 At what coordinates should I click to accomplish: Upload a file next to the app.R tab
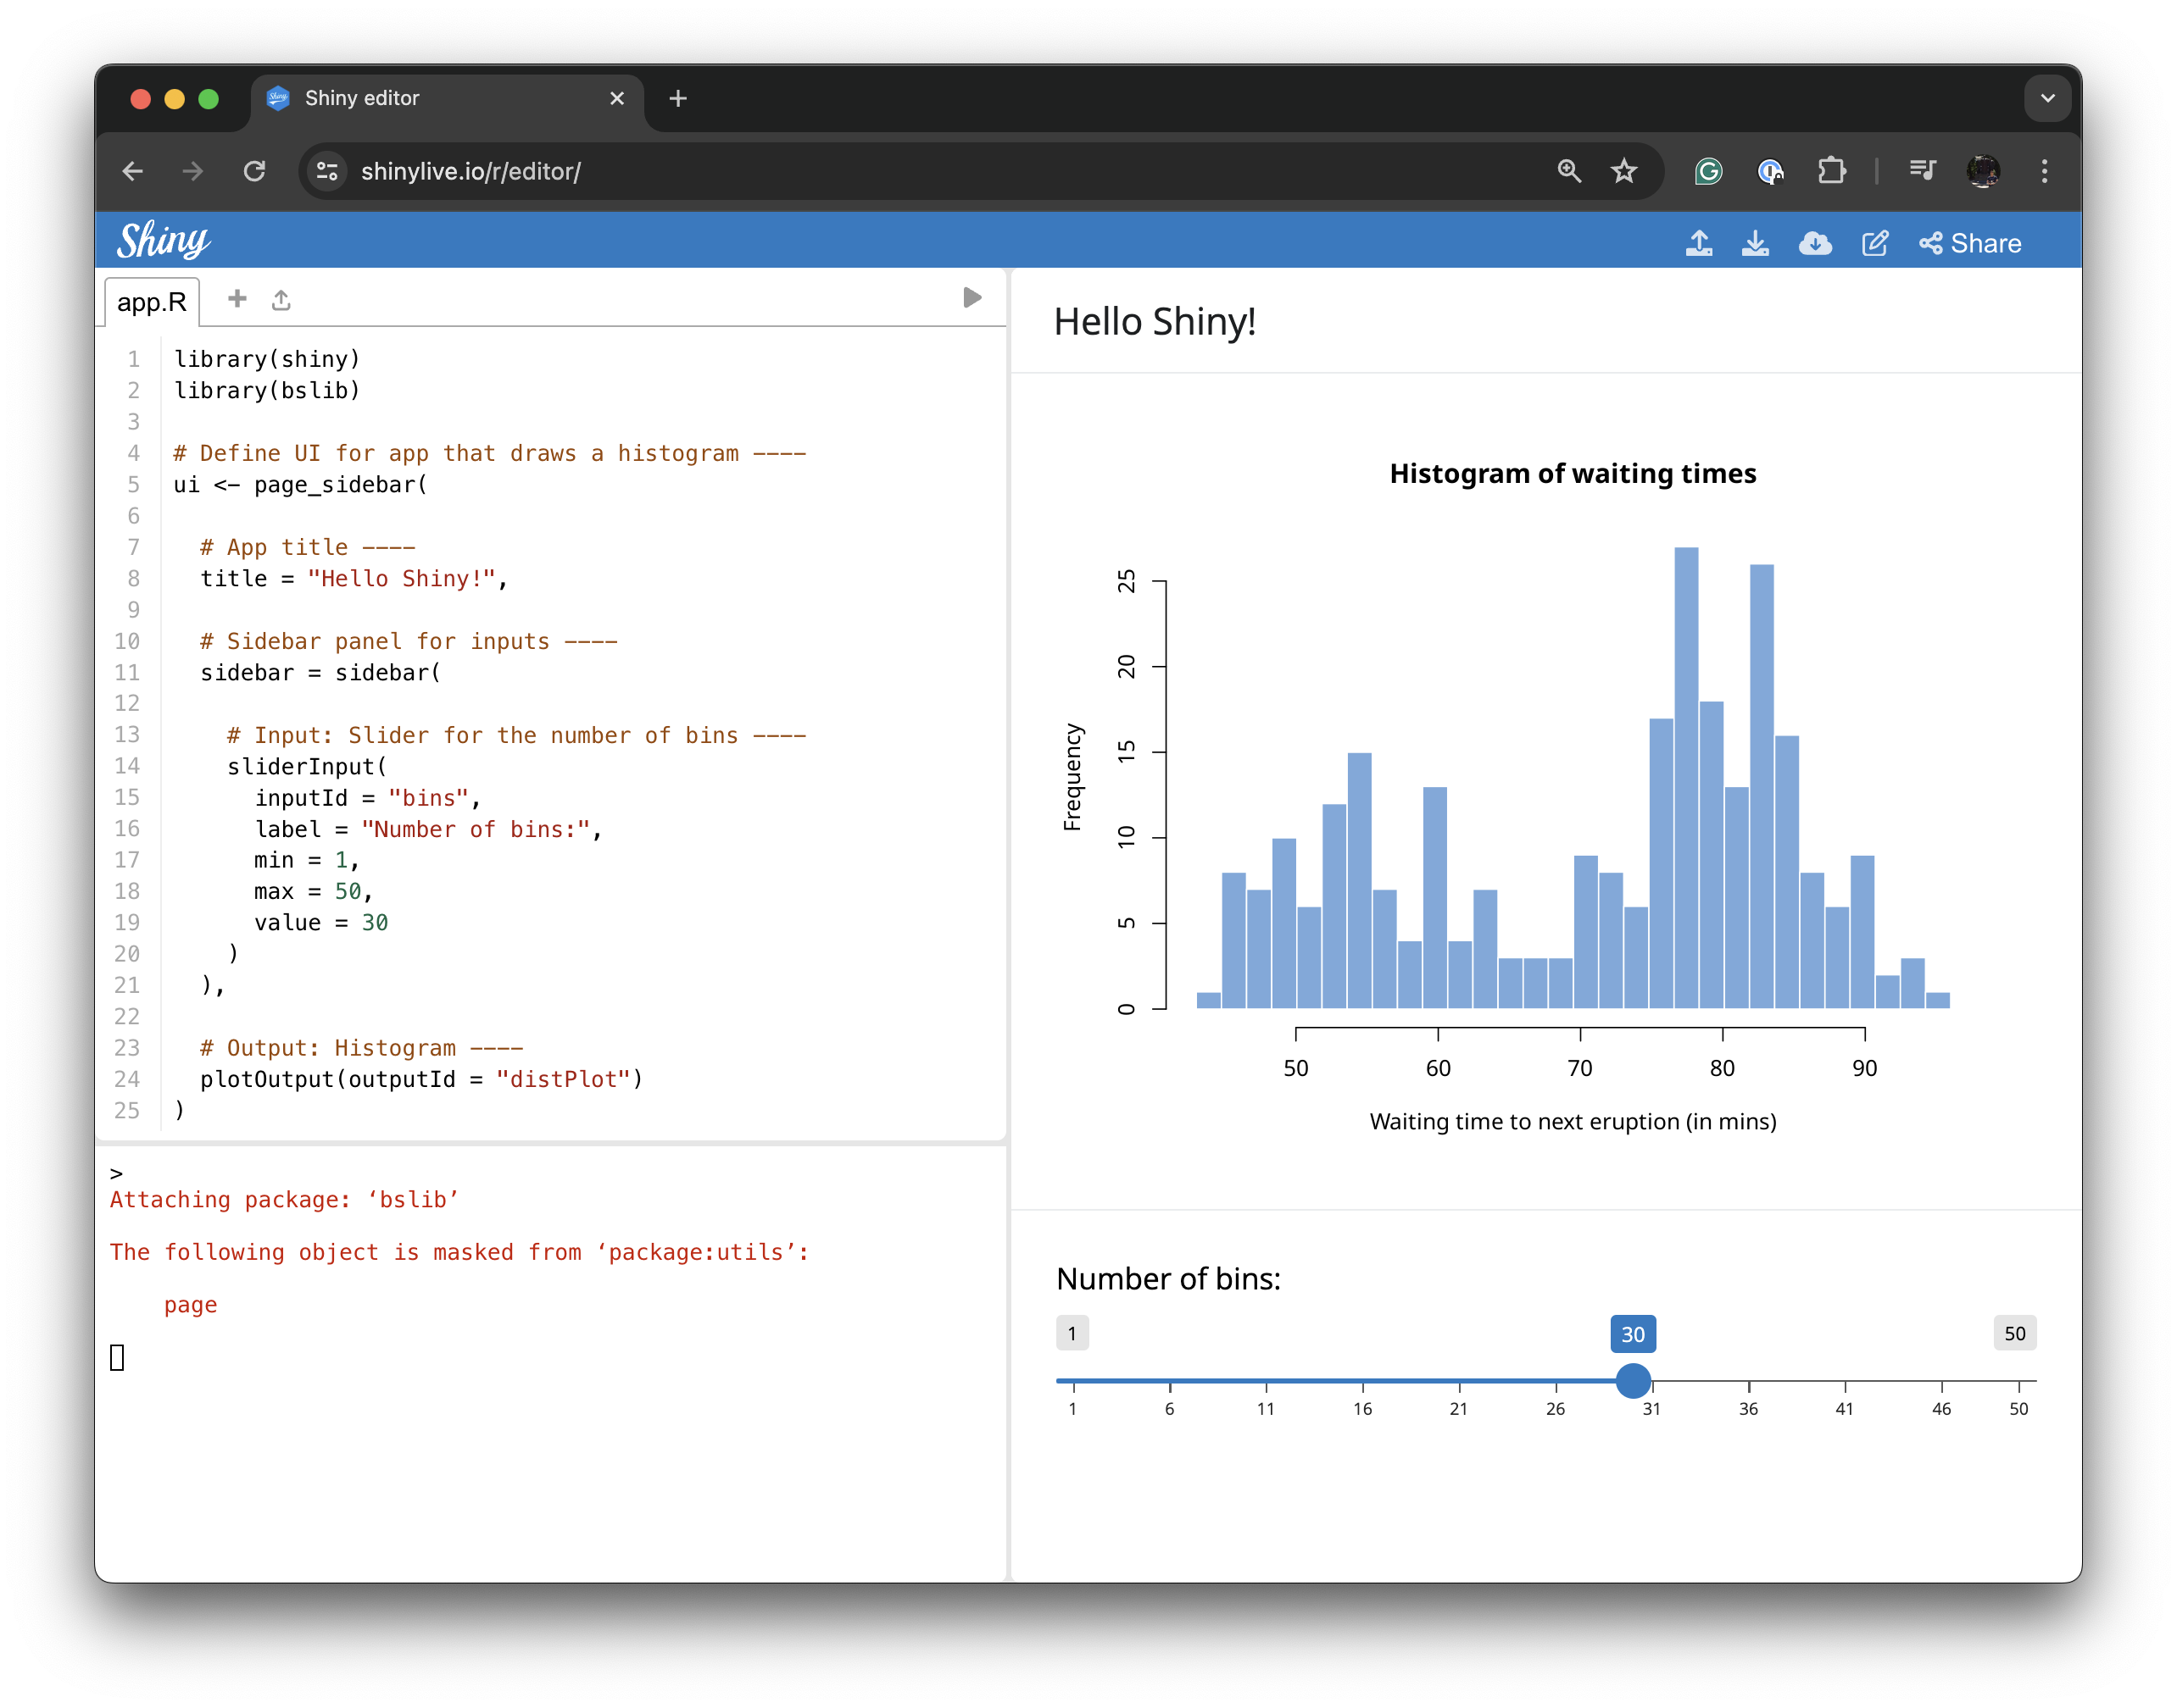click(x=281, y=300)
